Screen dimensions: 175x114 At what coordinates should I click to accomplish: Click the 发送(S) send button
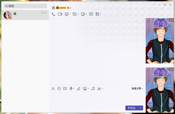(x=132, y=108)
